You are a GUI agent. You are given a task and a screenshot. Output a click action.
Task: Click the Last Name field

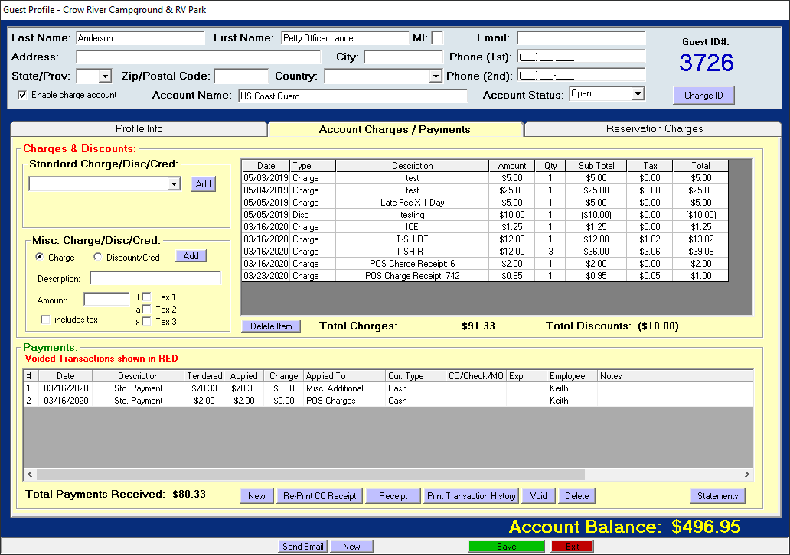140,37
